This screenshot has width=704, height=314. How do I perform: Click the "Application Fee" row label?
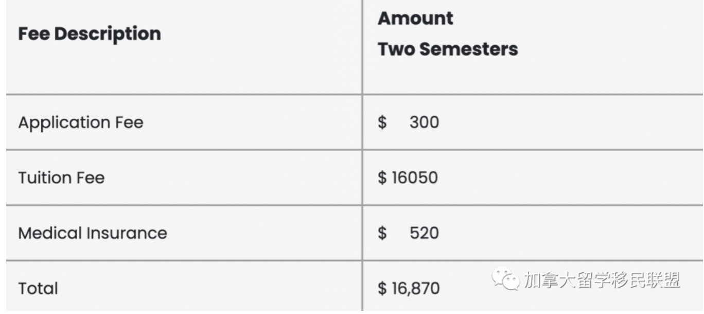pyautogui.click(x=81, y=123)
